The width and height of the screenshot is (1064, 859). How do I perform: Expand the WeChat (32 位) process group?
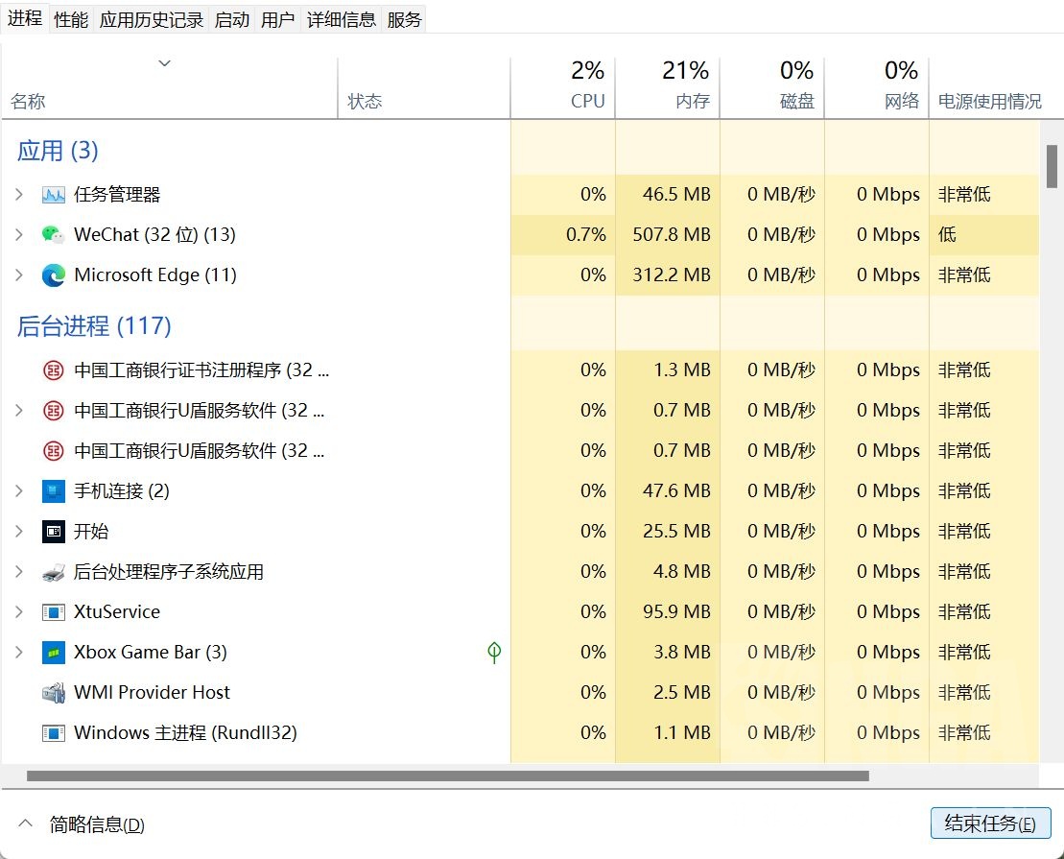[x=19, y=235]
